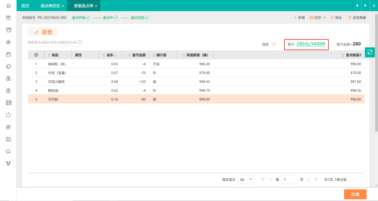Sort by the 商品 column header
The image size is (378, 201).
[55, 55]
